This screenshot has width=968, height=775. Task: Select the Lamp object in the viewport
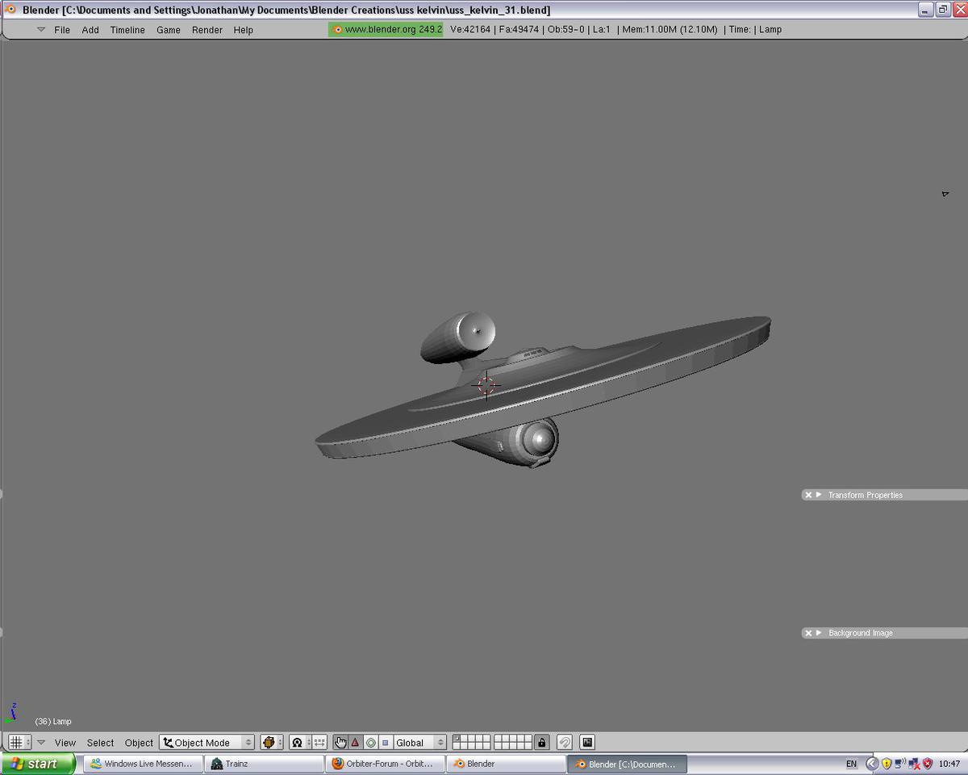[945, 194]
